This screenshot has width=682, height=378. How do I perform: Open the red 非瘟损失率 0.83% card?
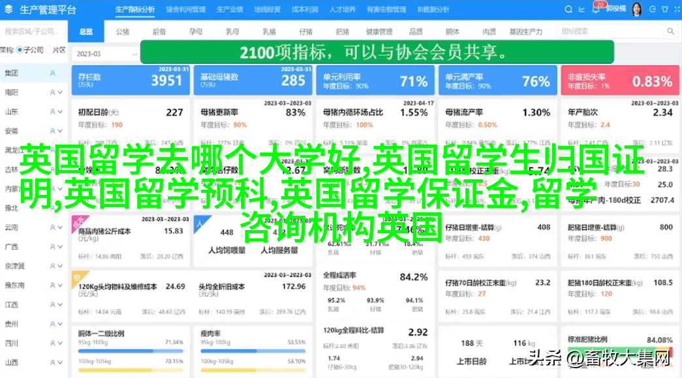pos(620,80)
